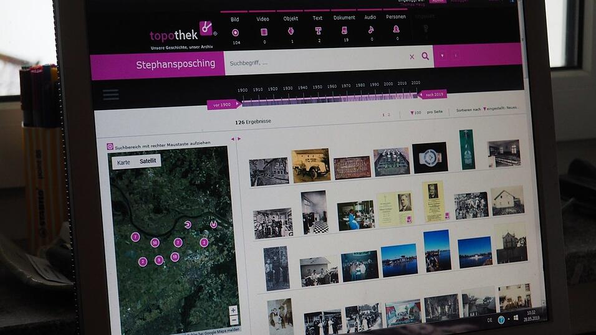Open the brown plaque sign thumbnail
The width and height of the screenshot is (596, 335).
coord(352,167)
